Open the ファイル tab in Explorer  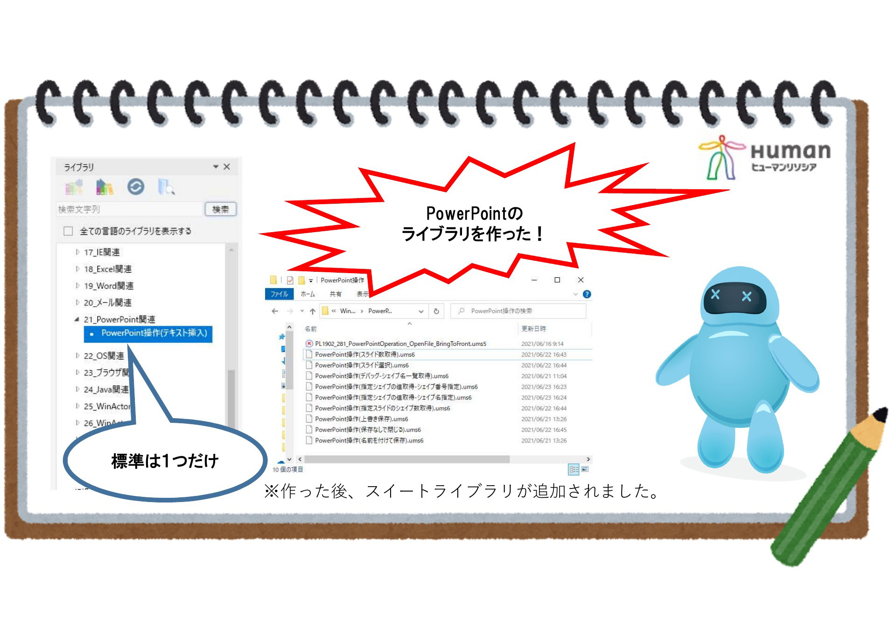(x=279, y=294)
